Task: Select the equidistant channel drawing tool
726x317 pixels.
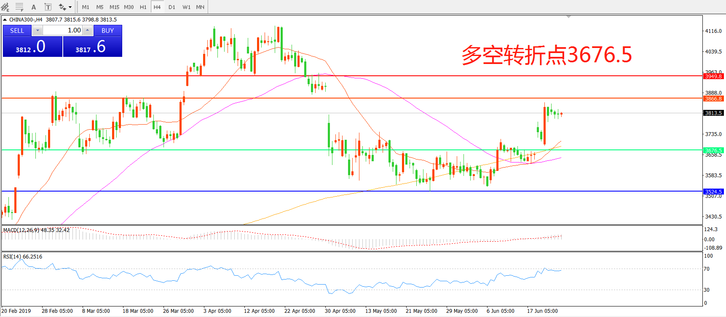Action: pyautogui.click(x=5, y=7)
